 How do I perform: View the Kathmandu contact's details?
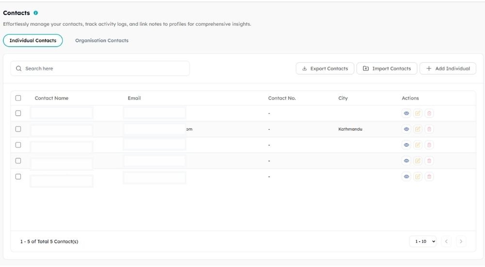pos(406,129)
